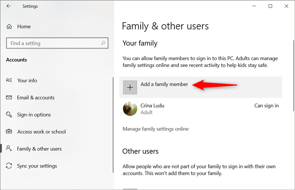Maximize the Settings window
This screenshot has height=190, width=295.
coord(270,6)
